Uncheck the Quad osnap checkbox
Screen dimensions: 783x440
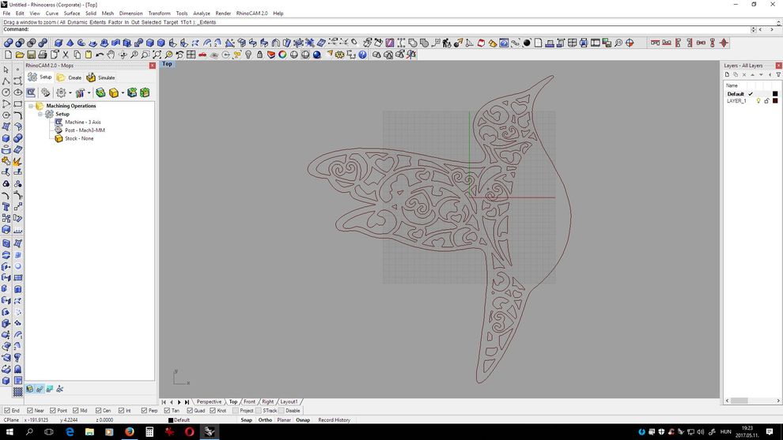tap(190, 411)
